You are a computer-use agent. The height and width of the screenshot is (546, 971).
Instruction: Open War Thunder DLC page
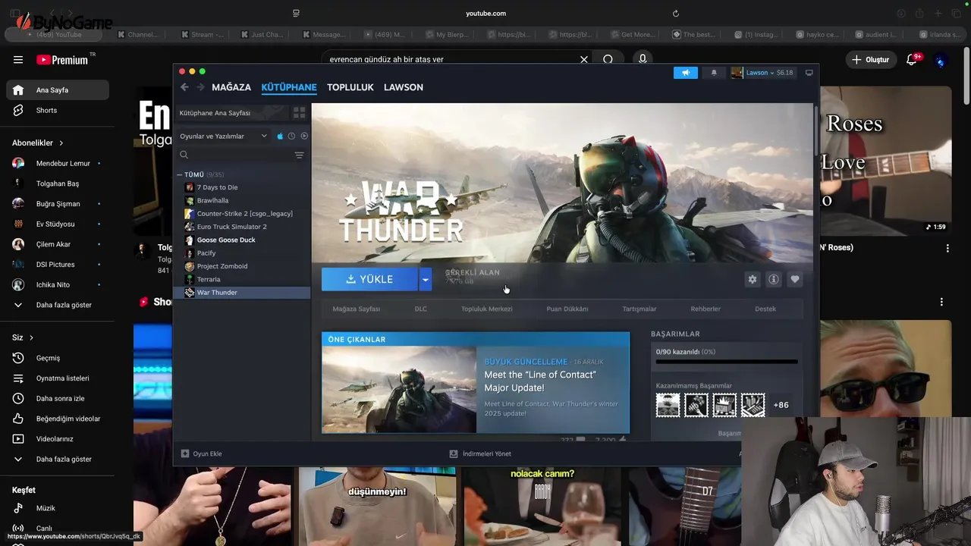420,309
